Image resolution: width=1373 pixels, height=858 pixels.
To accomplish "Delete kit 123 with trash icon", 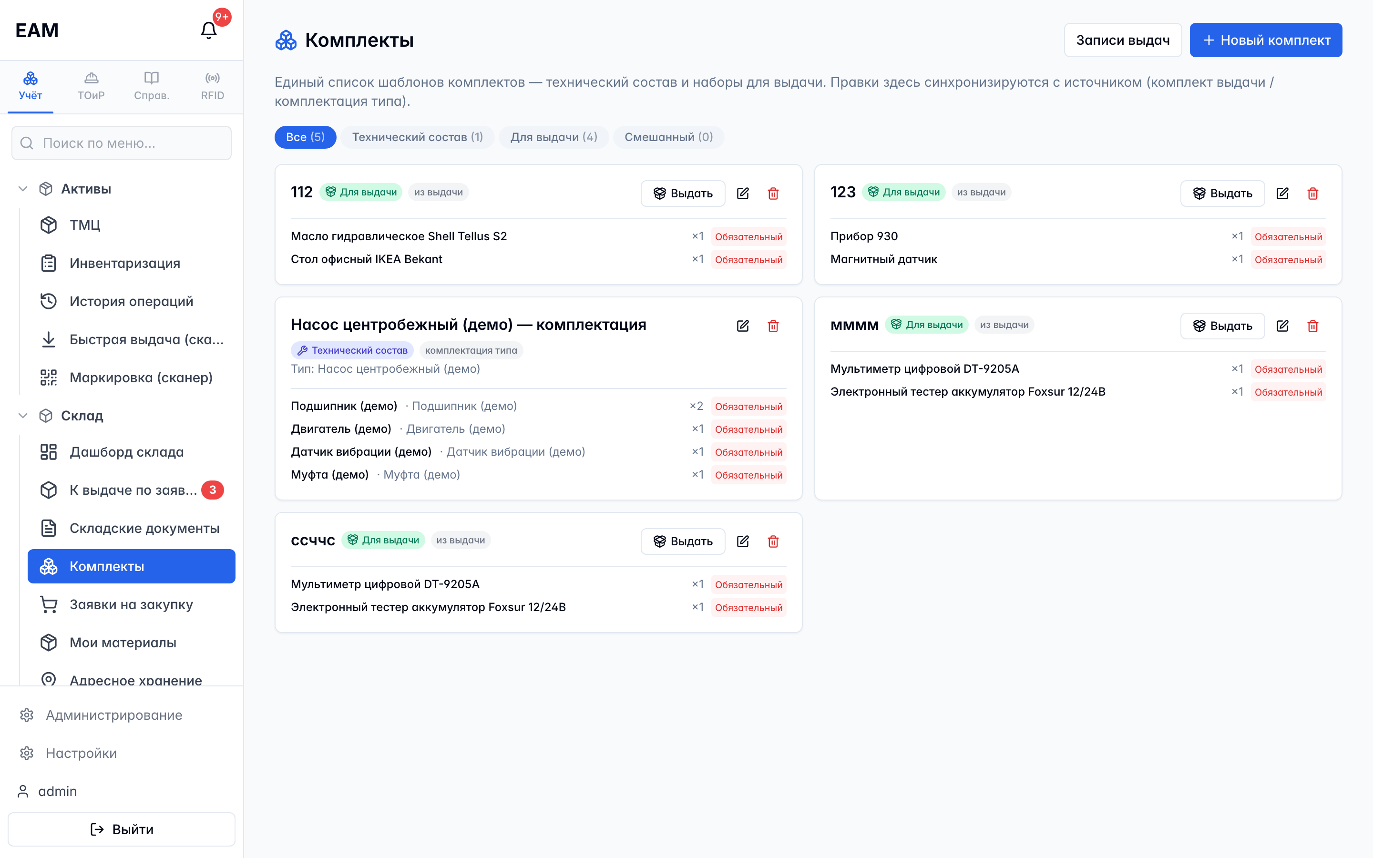I will (x=1312, y=194).
